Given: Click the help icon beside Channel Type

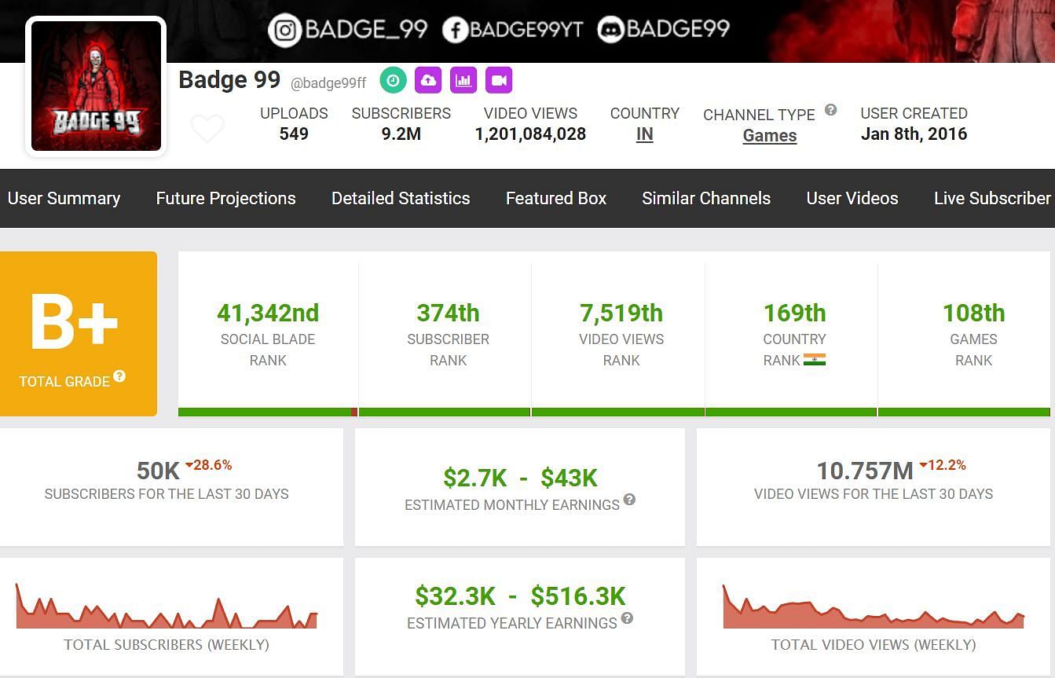Looking at the screenshot, I should (x=830, y=110).
